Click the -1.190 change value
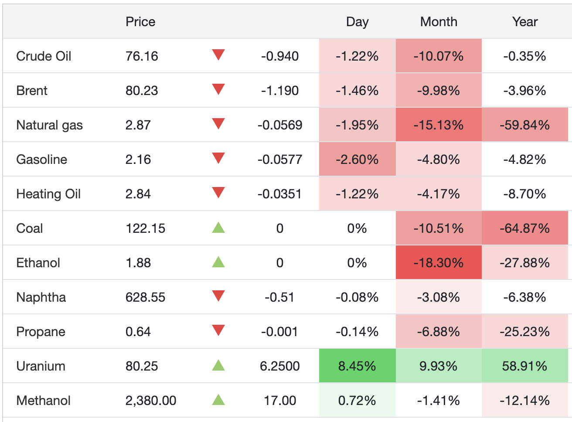Image resolution: width=572 pixels, height=422 pixels. pos(280,91)
